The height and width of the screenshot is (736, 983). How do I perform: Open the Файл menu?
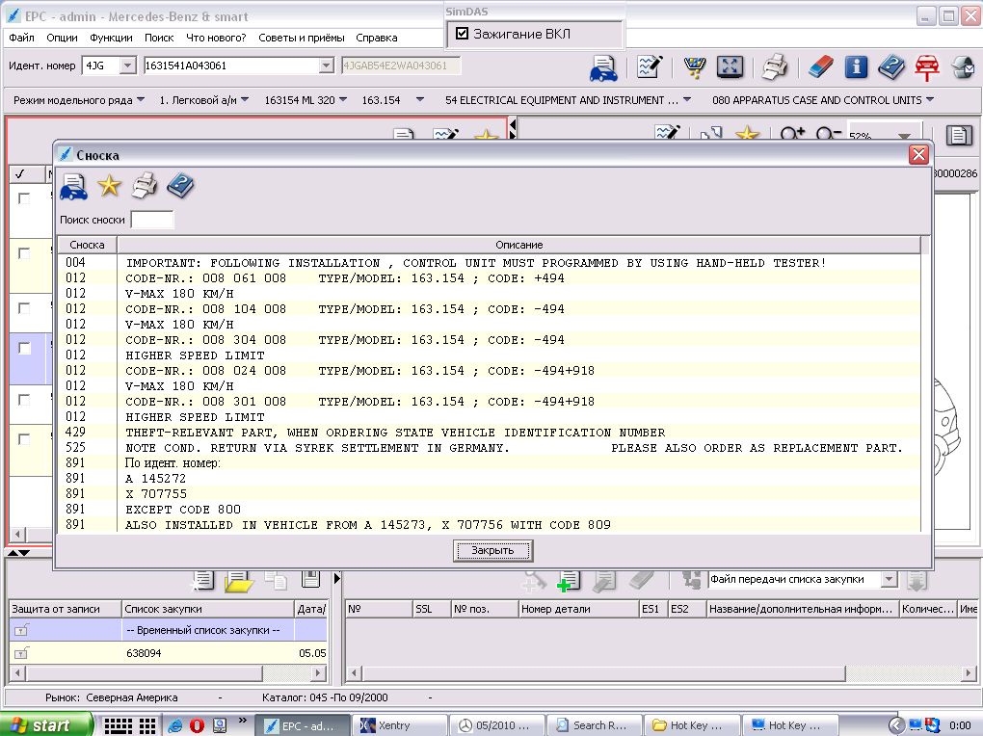[21, 38]
